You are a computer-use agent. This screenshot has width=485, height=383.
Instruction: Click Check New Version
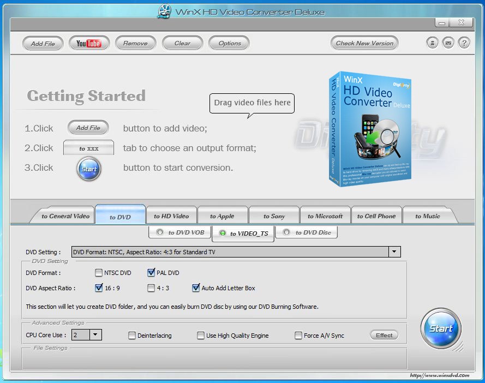coord(364,43)
